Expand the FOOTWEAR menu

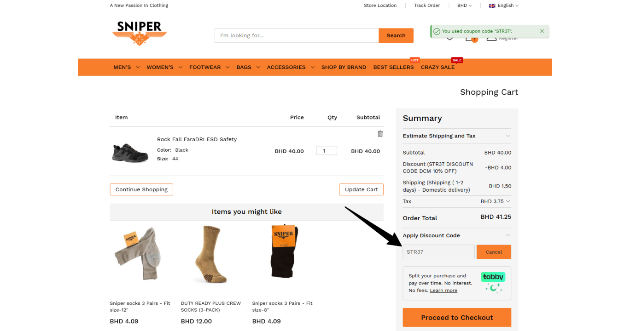coord(209,67)
